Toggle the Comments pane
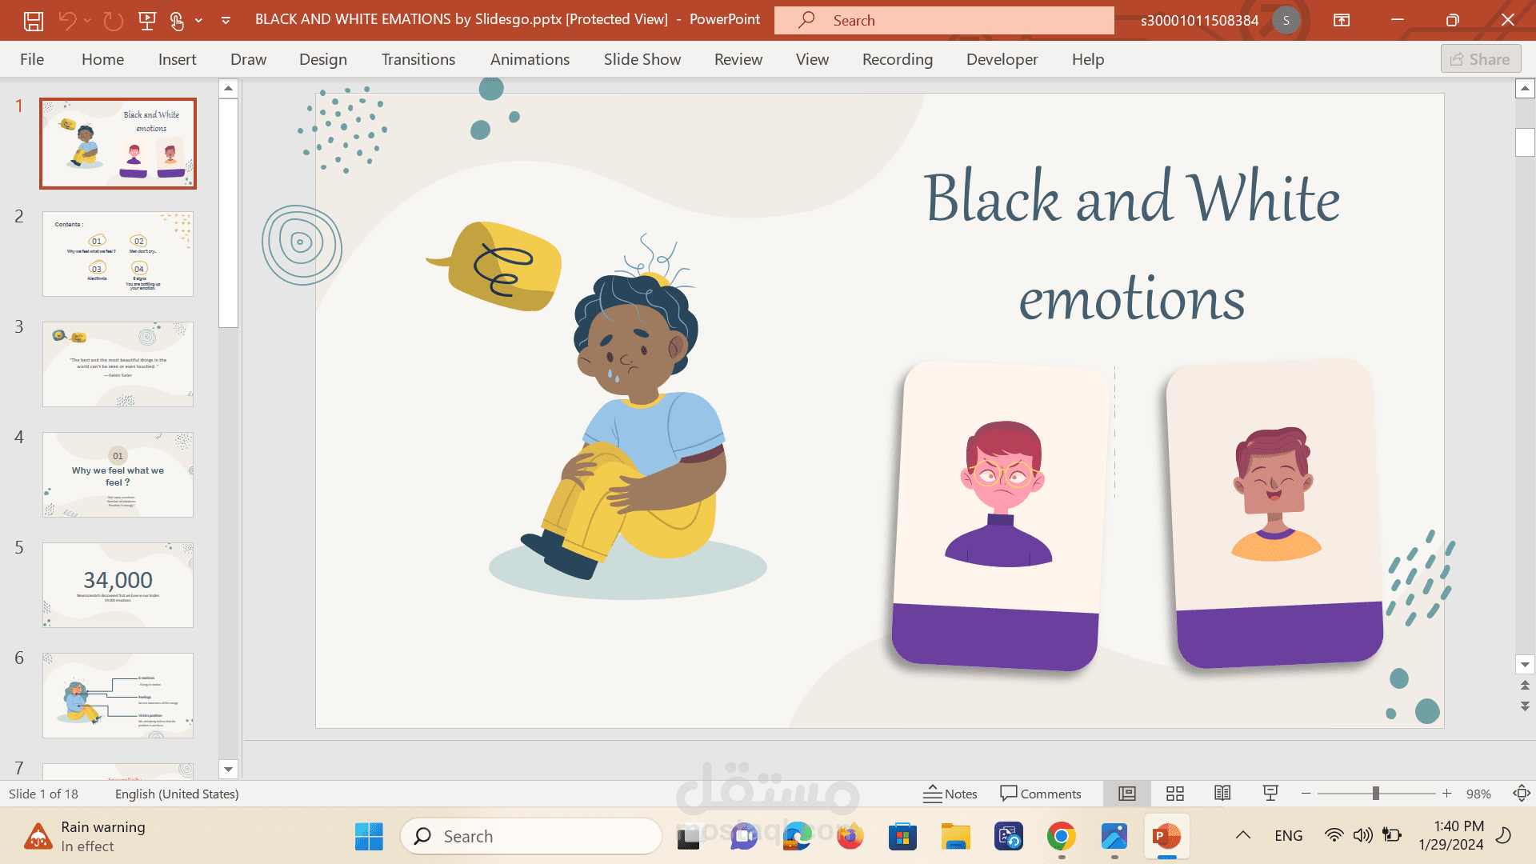1536x864 pixels. tap(1041, 794)
